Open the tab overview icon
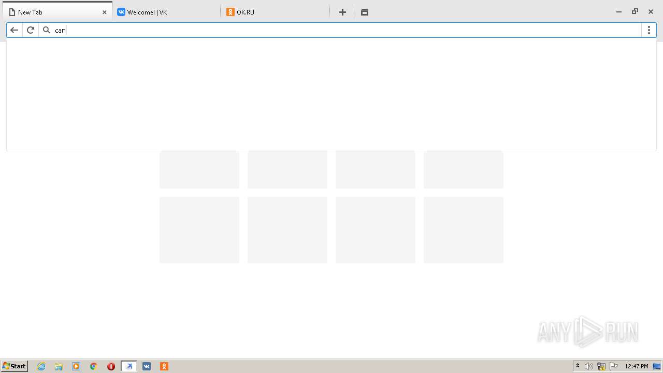The width and height of the screenshot is (663, 373). pyautogui.click(x=365, y=12)
